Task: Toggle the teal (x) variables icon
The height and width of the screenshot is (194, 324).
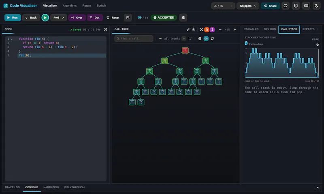Action: pyautogui.click(x=206, y=38)
